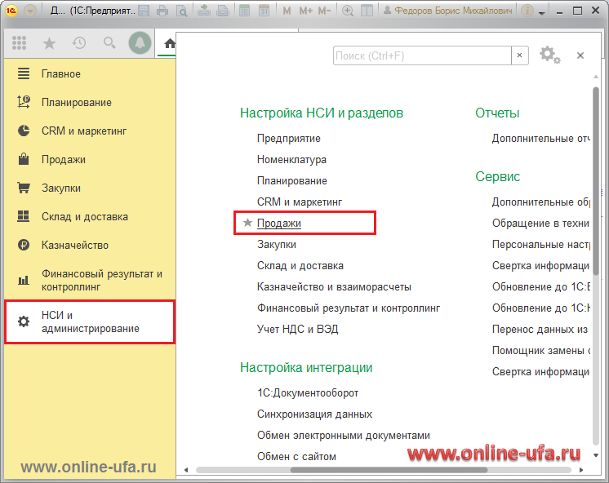This screenshot has width=609, height=483.
Task: Close the functions menu with x
Action: (x=580, y=55)
